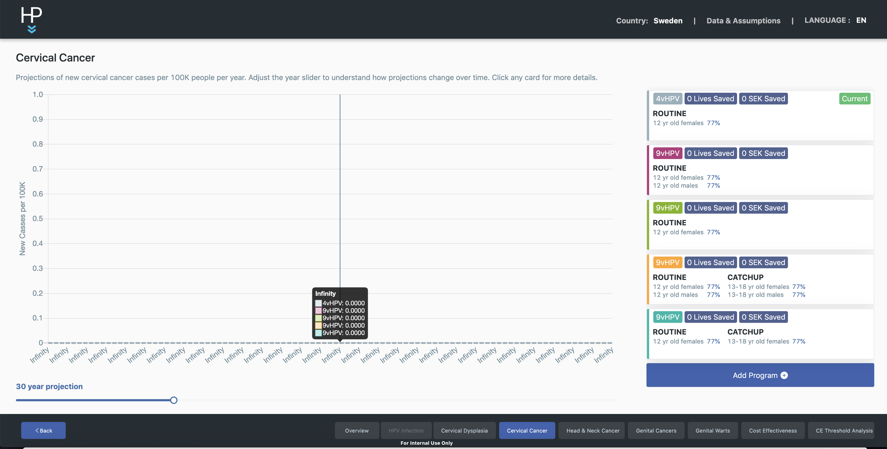Open the EN language selector

[861, 20]
